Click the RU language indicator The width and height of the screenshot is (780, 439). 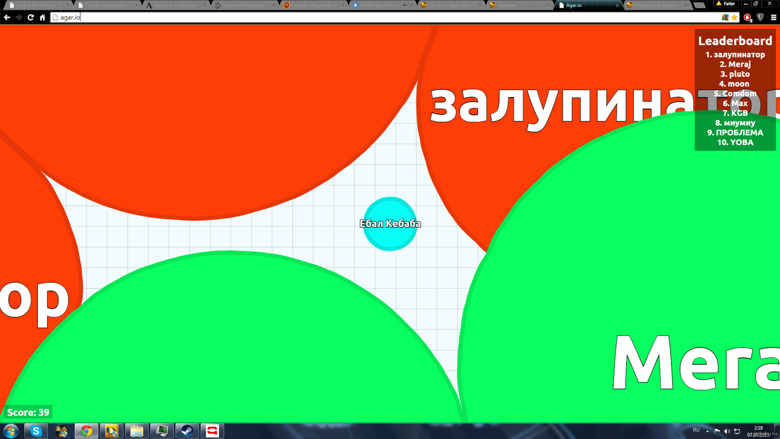[696, 430]
